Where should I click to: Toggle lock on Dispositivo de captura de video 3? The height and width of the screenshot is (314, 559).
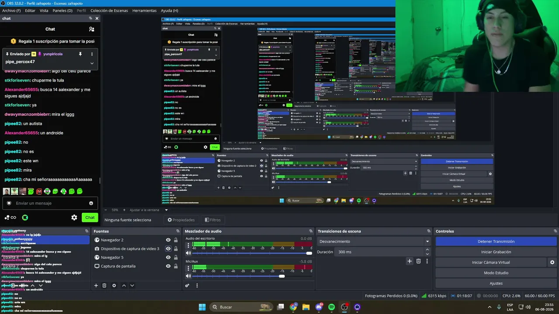(176, 249)
